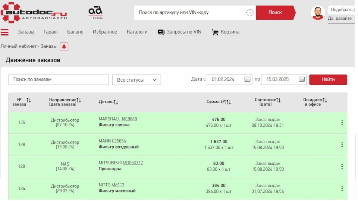Image resolution: width=358 pixels, height=201 pixels.
Task: Sort by № заказа column arrows
Action: point(29,100)
